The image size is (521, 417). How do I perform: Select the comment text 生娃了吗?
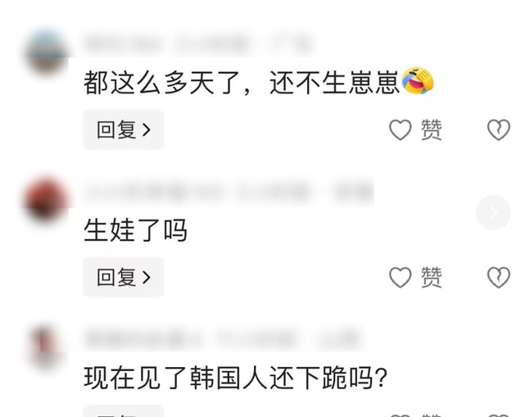135,230
